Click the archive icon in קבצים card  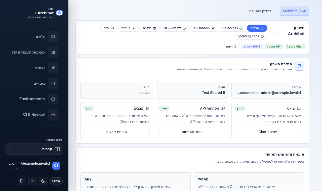148,108
